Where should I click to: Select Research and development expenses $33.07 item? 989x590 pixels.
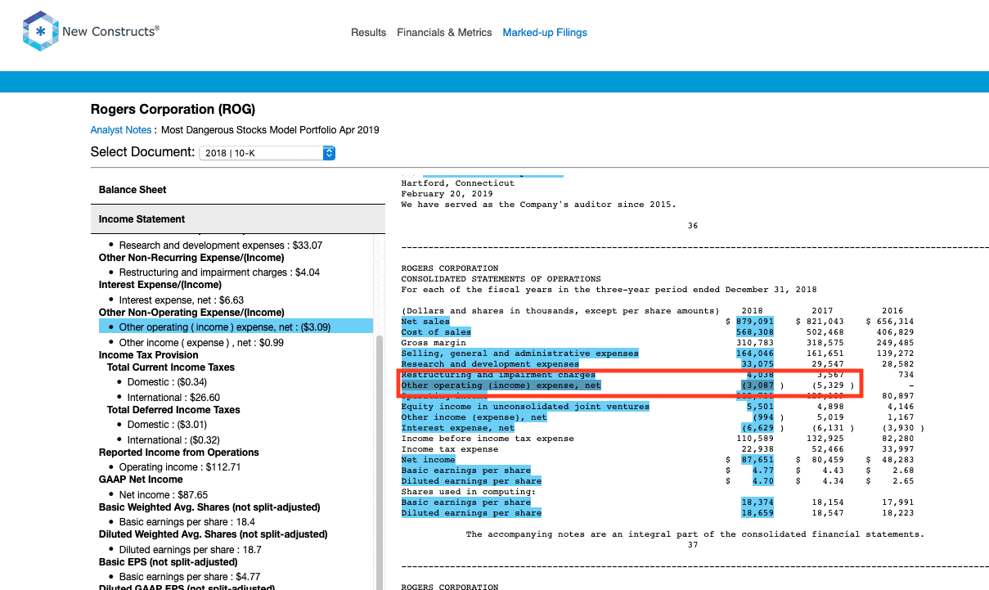[x=220, y=245]
